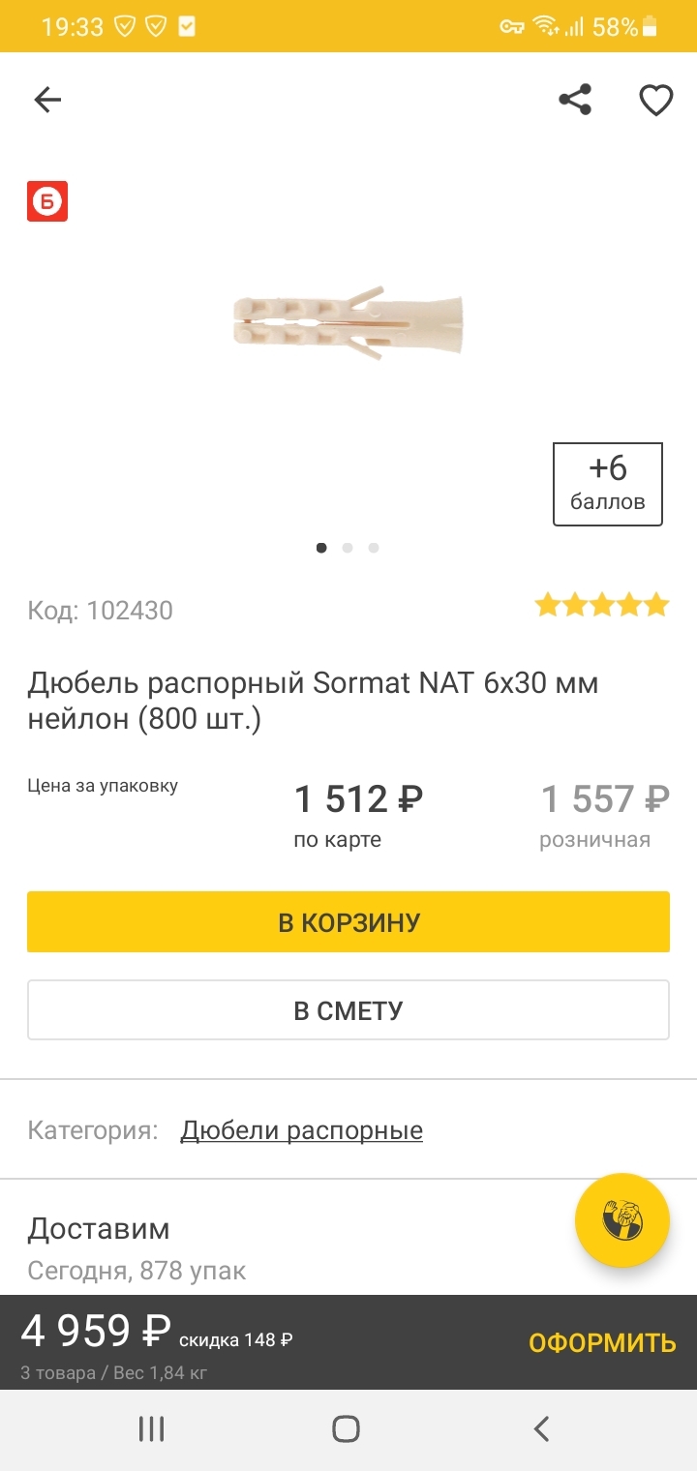Viewport: 697px width, 1471px height.
Task: Select the second image carousel dot
Action: tap(348, 548)
